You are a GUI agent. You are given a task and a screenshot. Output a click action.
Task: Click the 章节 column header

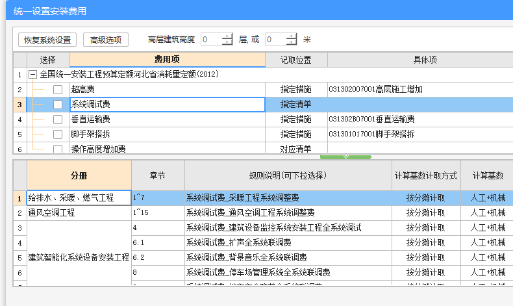158,176
